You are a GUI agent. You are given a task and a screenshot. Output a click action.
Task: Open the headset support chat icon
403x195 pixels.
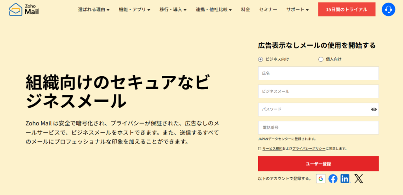pos(388,9)
